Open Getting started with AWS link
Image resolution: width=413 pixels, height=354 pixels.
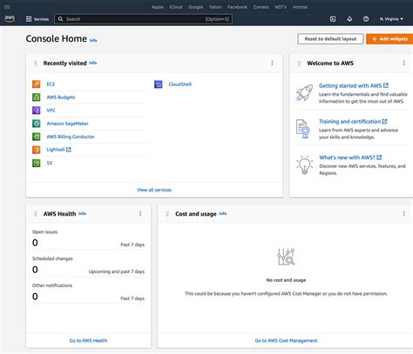(x=354, y=85)
